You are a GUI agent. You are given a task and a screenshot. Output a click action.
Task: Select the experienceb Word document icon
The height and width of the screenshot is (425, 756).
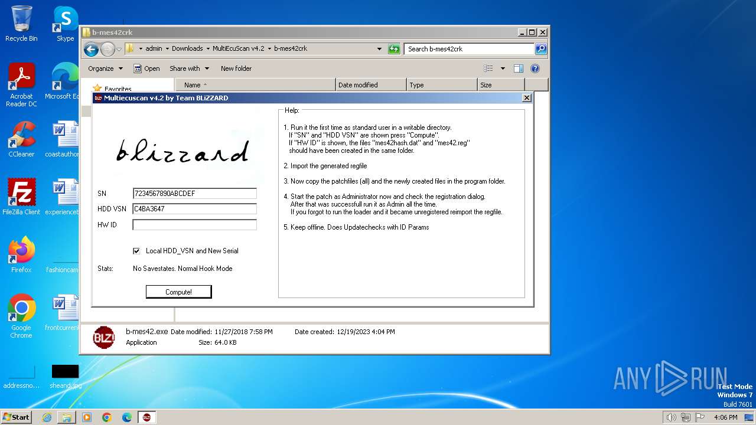point(62,197)
